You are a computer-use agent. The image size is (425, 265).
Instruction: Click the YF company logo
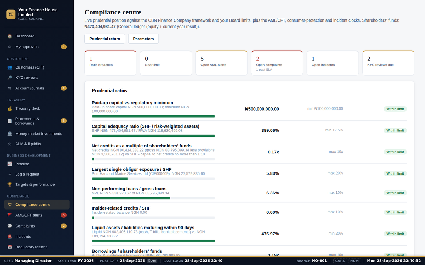[x=11, y=14]
